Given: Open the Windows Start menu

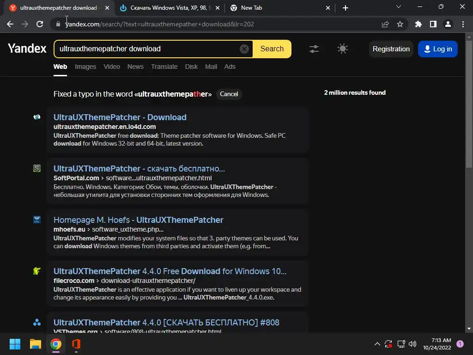Looking at the screenshot, I should pyautogui.click(x=15, y=344).
